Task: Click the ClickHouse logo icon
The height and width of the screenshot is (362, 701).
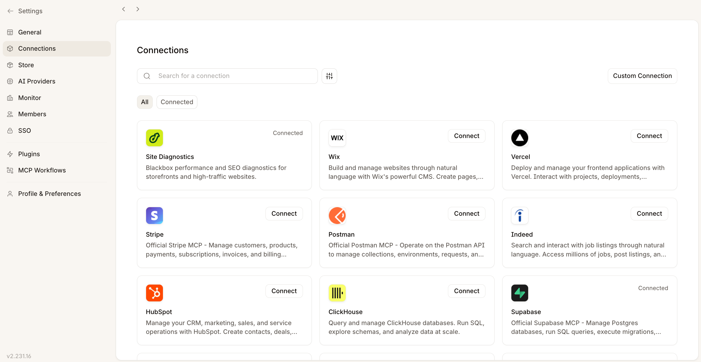Action: (337, 293)
